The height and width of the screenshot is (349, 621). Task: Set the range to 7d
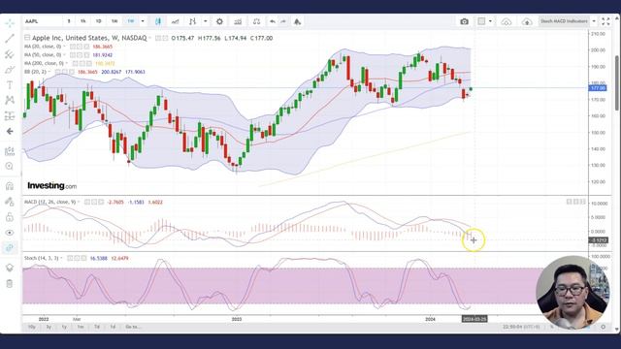click(97, 328)
